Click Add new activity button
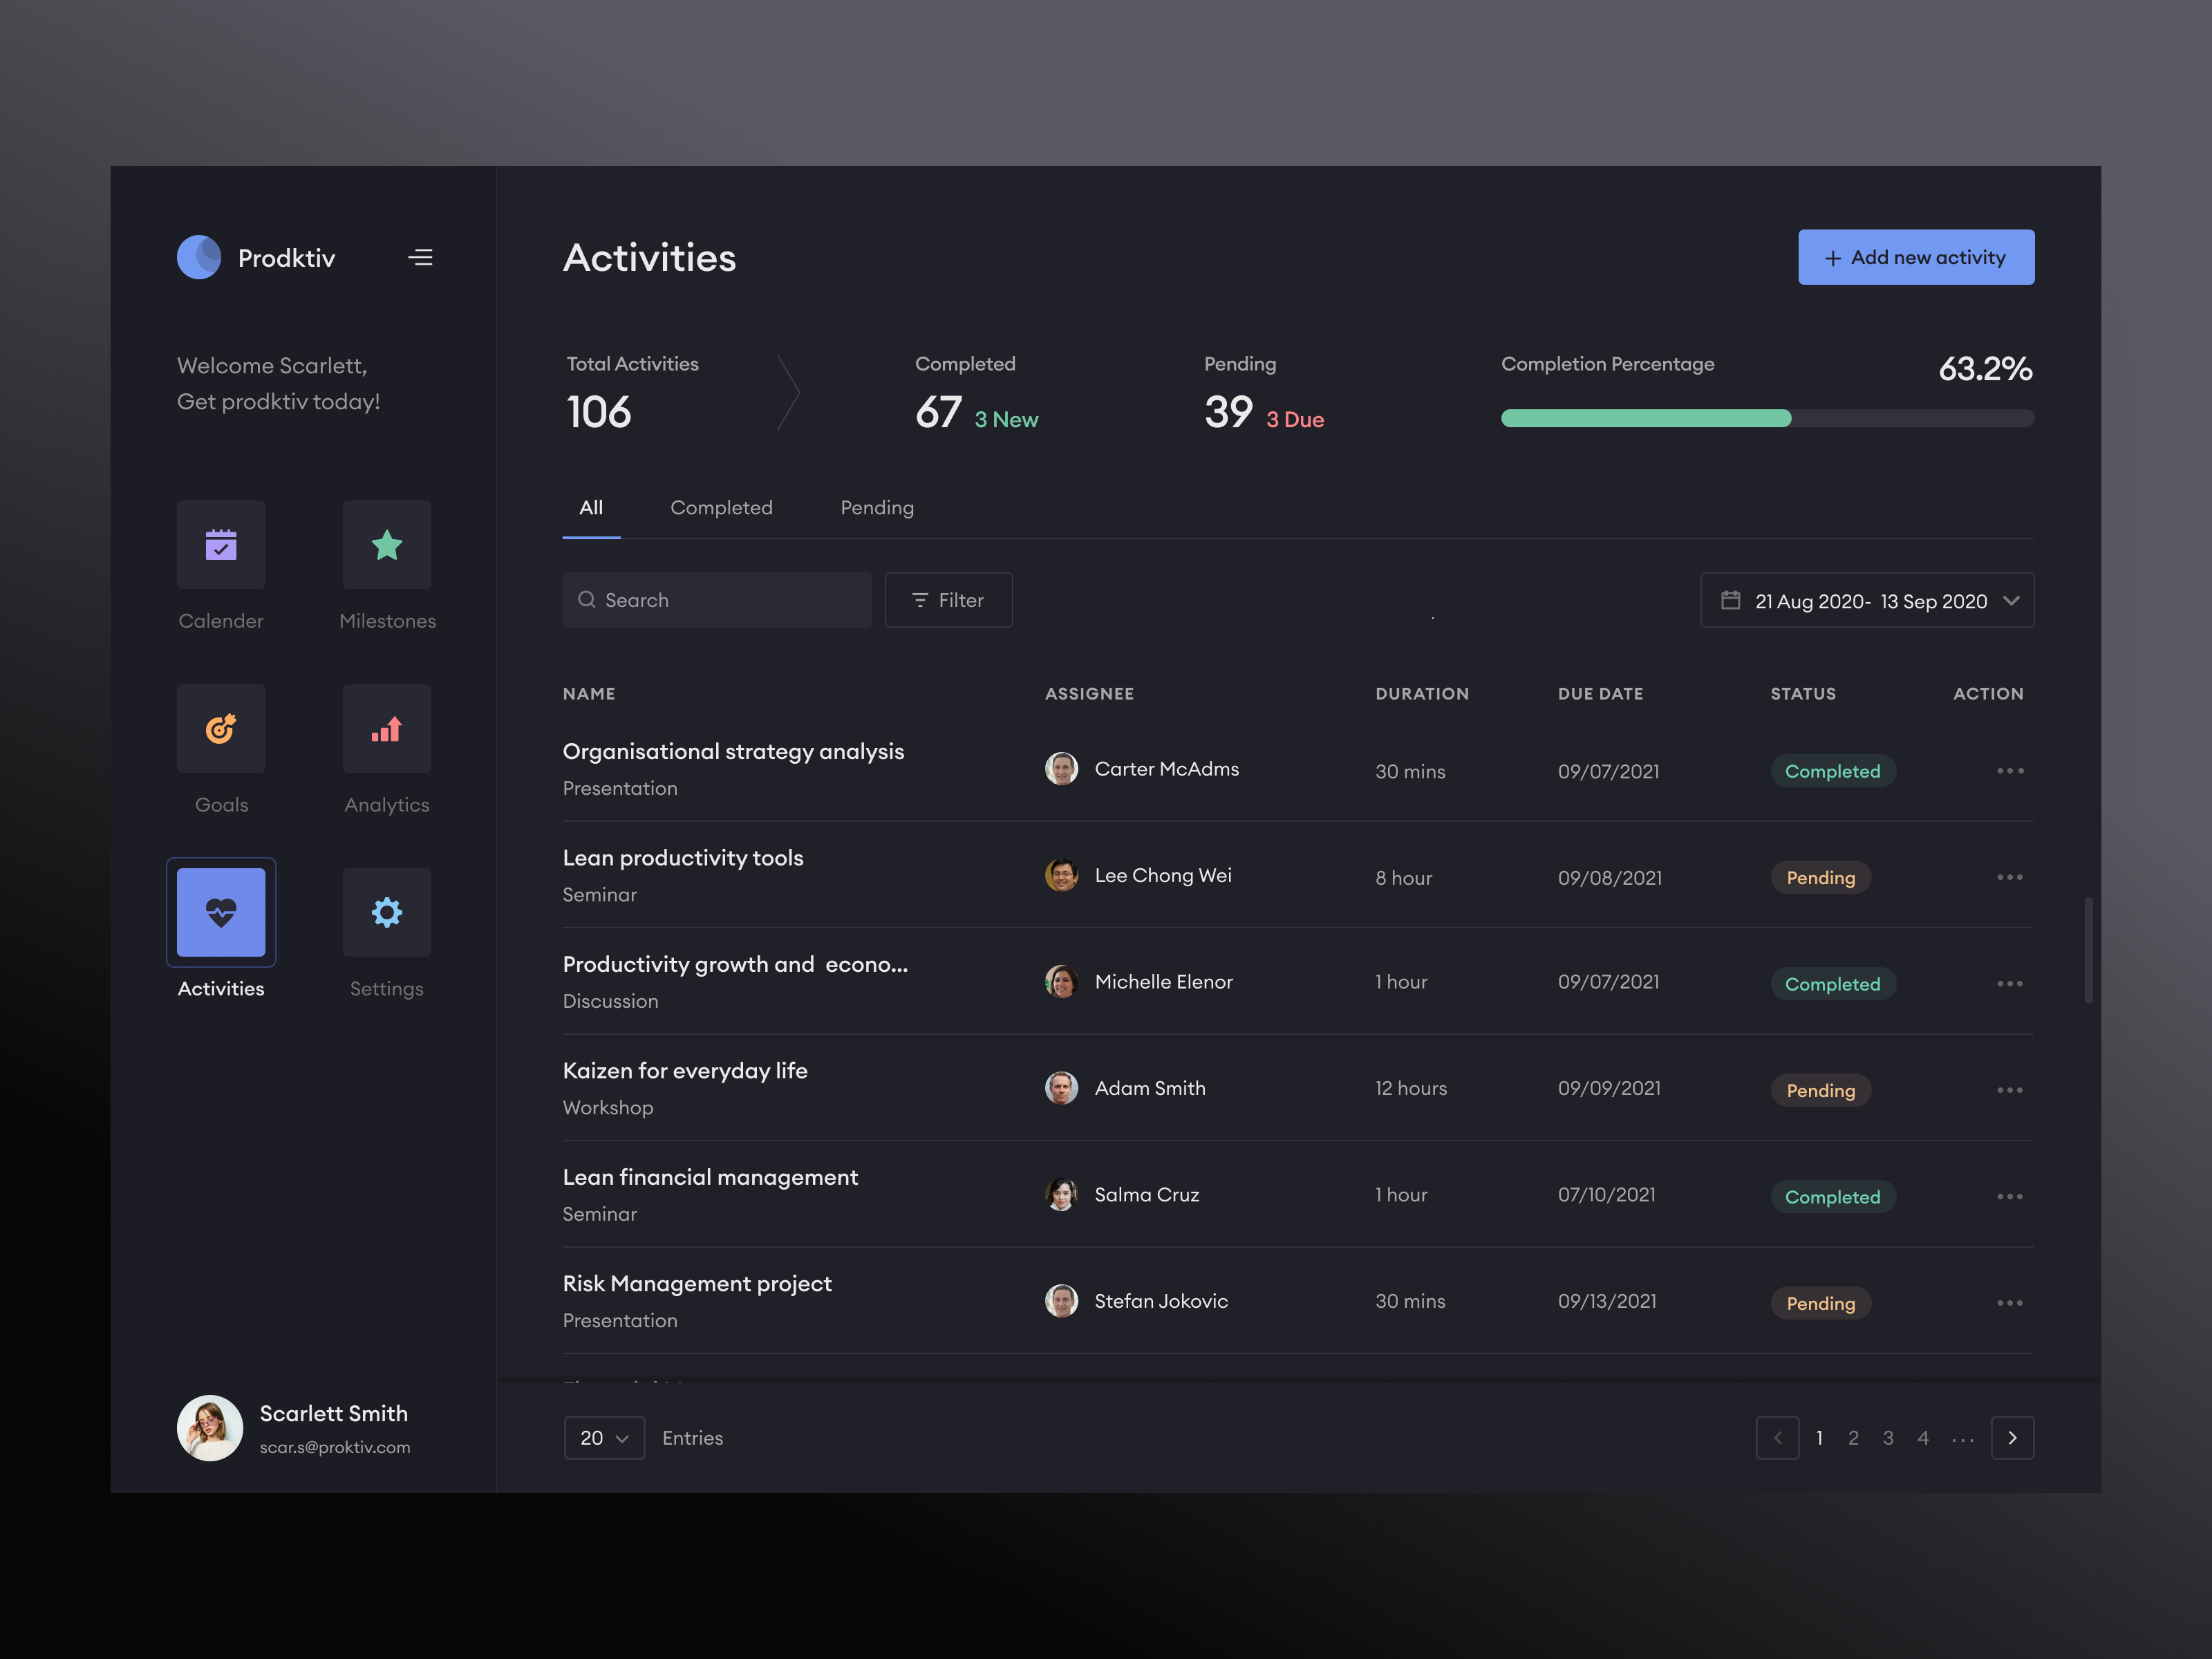 [1916, 256]
